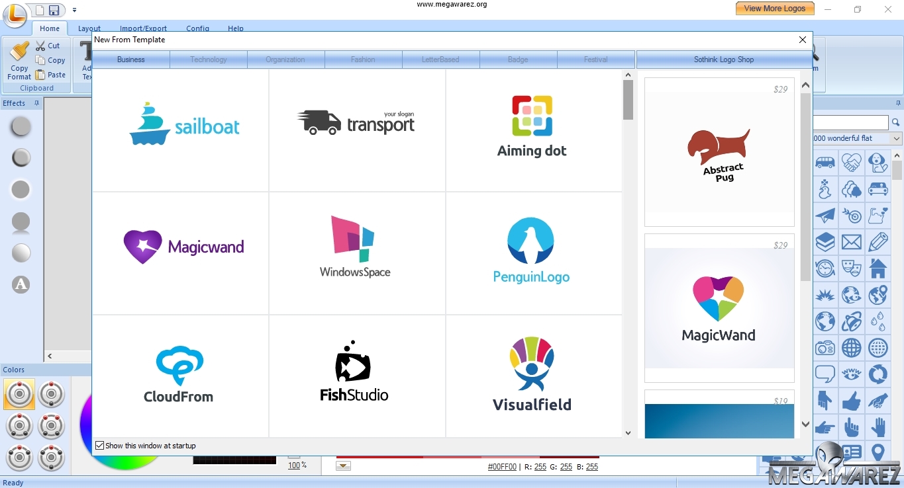Select the second two-dot color scheme button
This screenshot has height=488, width=904.
pyautogui.click(x=52, y=394)
